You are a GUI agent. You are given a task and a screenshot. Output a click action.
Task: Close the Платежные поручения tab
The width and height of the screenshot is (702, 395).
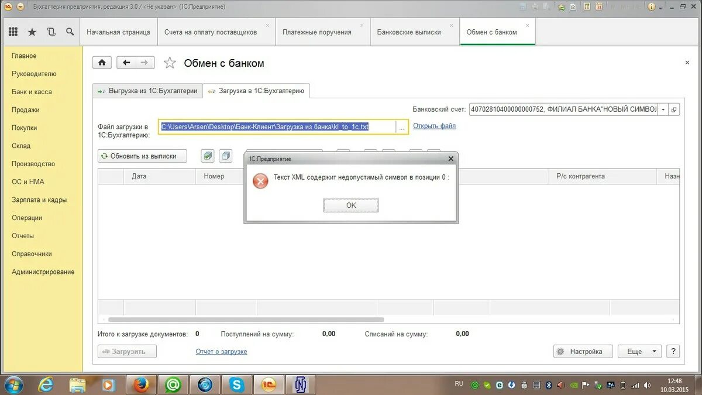click(x=362, y=26)
